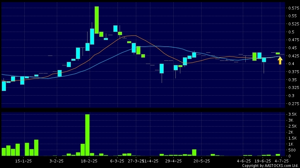Select the 0.375 price axis label
This screenshot has height=168, width=300.
[x=294, y=72]
